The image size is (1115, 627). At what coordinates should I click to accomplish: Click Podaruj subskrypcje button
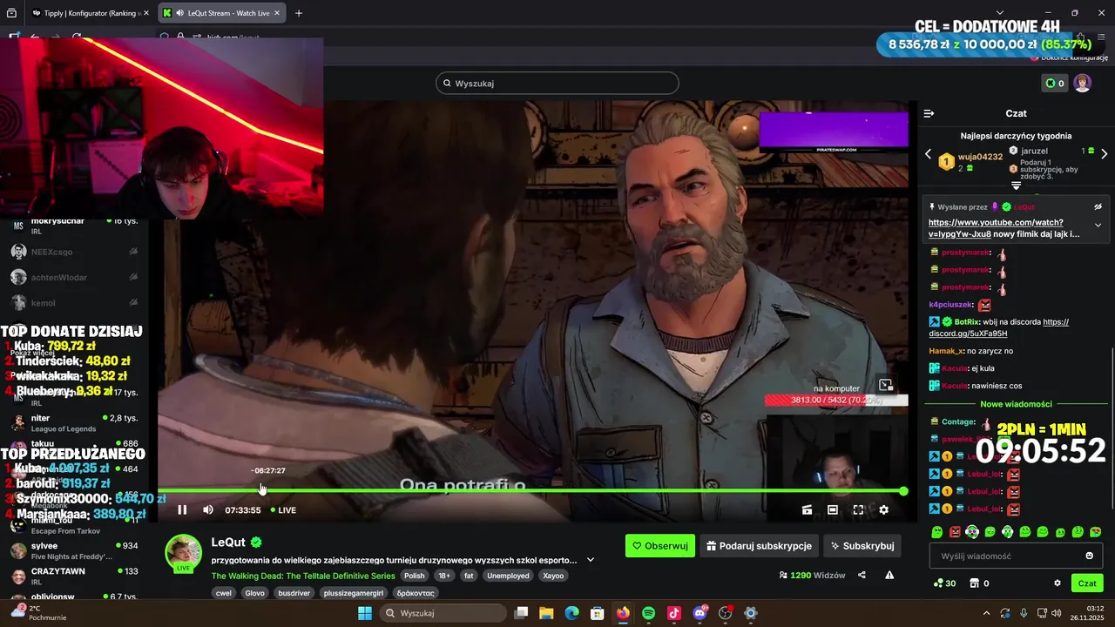pos(759,546)
